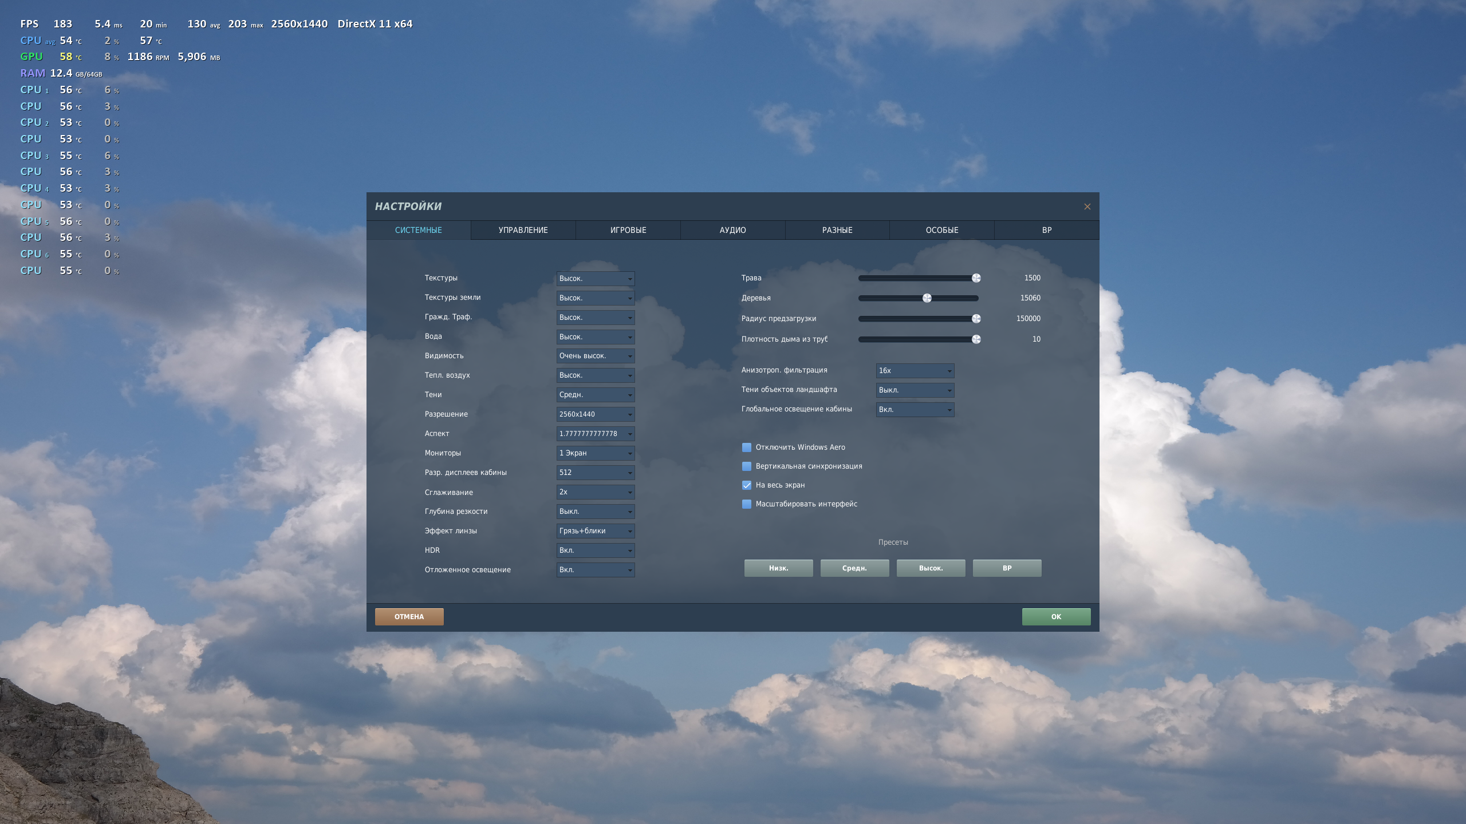Click the Отмена button

click(409, 617)
